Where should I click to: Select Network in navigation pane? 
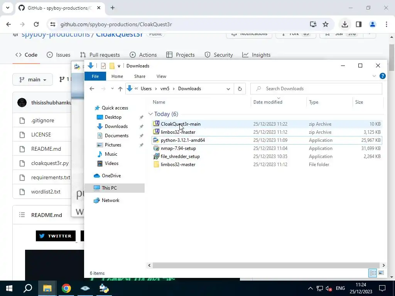pyautogui.click(x=110, y=200)
